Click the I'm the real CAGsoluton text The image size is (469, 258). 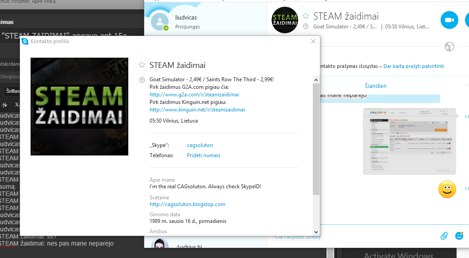[x=205, y=187]
